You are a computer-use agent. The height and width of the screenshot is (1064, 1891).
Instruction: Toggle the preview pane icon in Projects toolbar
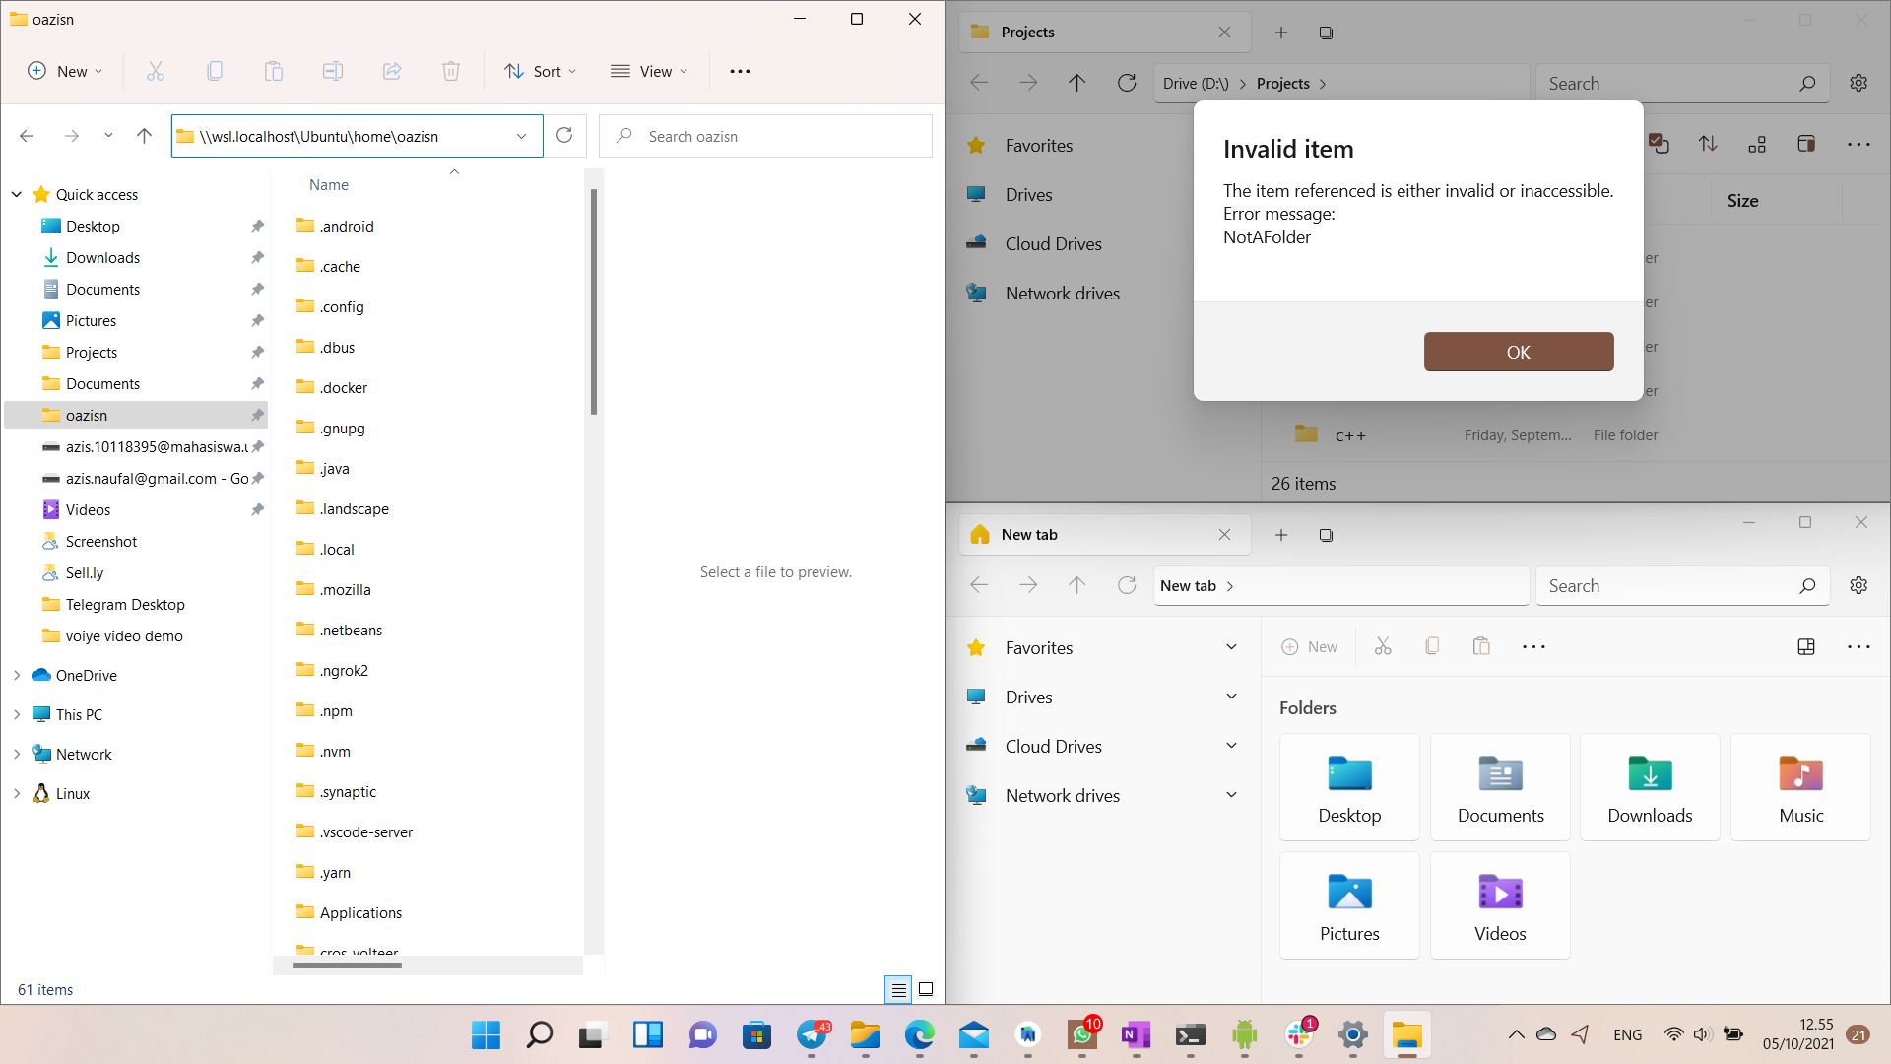coord(1807,144)
